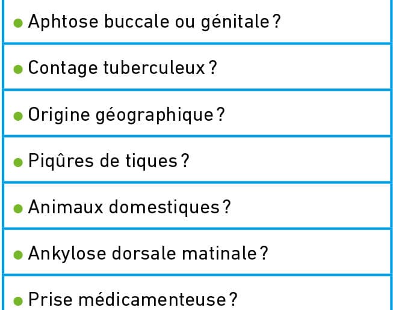The width and height of the screenshot is (393, 310).
Task: Click the word 'tuberculeux' in second row
Action: [x=154, y=68]
